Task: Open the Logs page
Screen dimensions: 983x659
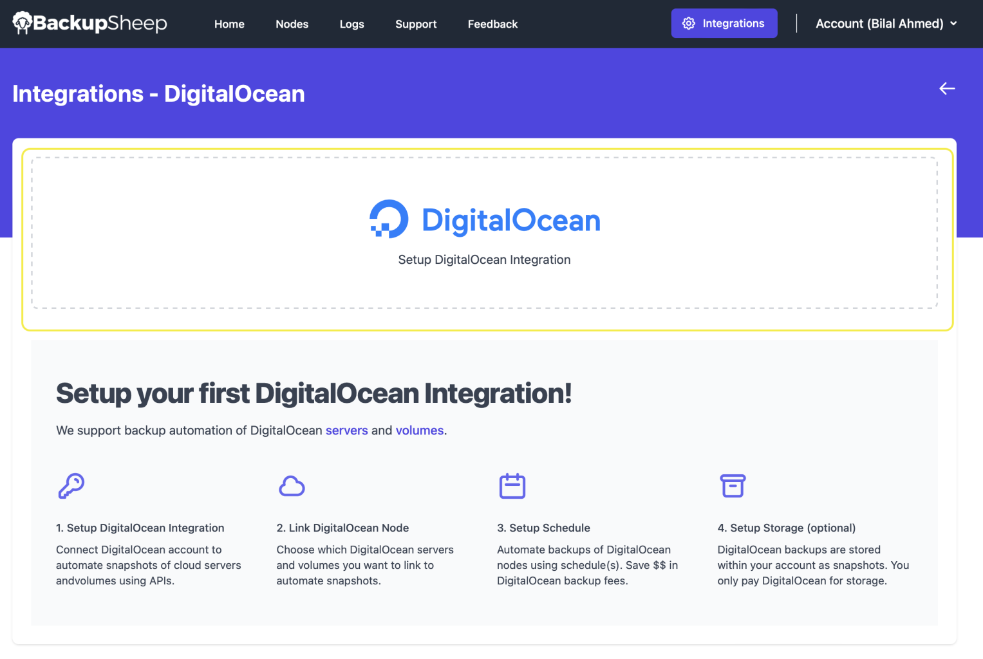Action: 351,24
